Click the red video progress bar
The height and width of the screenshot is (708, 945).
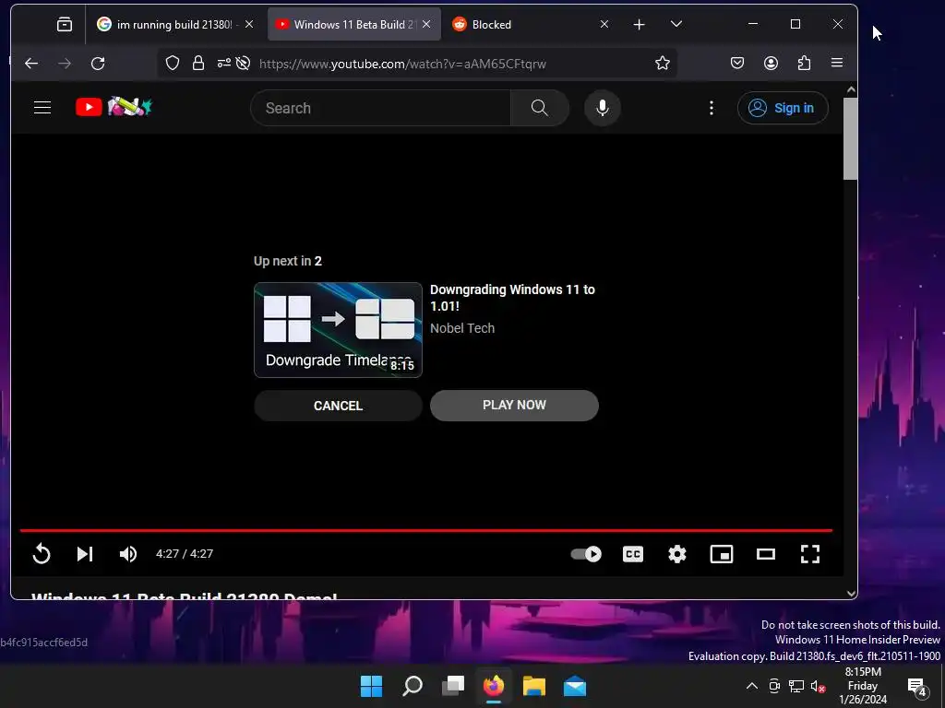tap(425, 530)
